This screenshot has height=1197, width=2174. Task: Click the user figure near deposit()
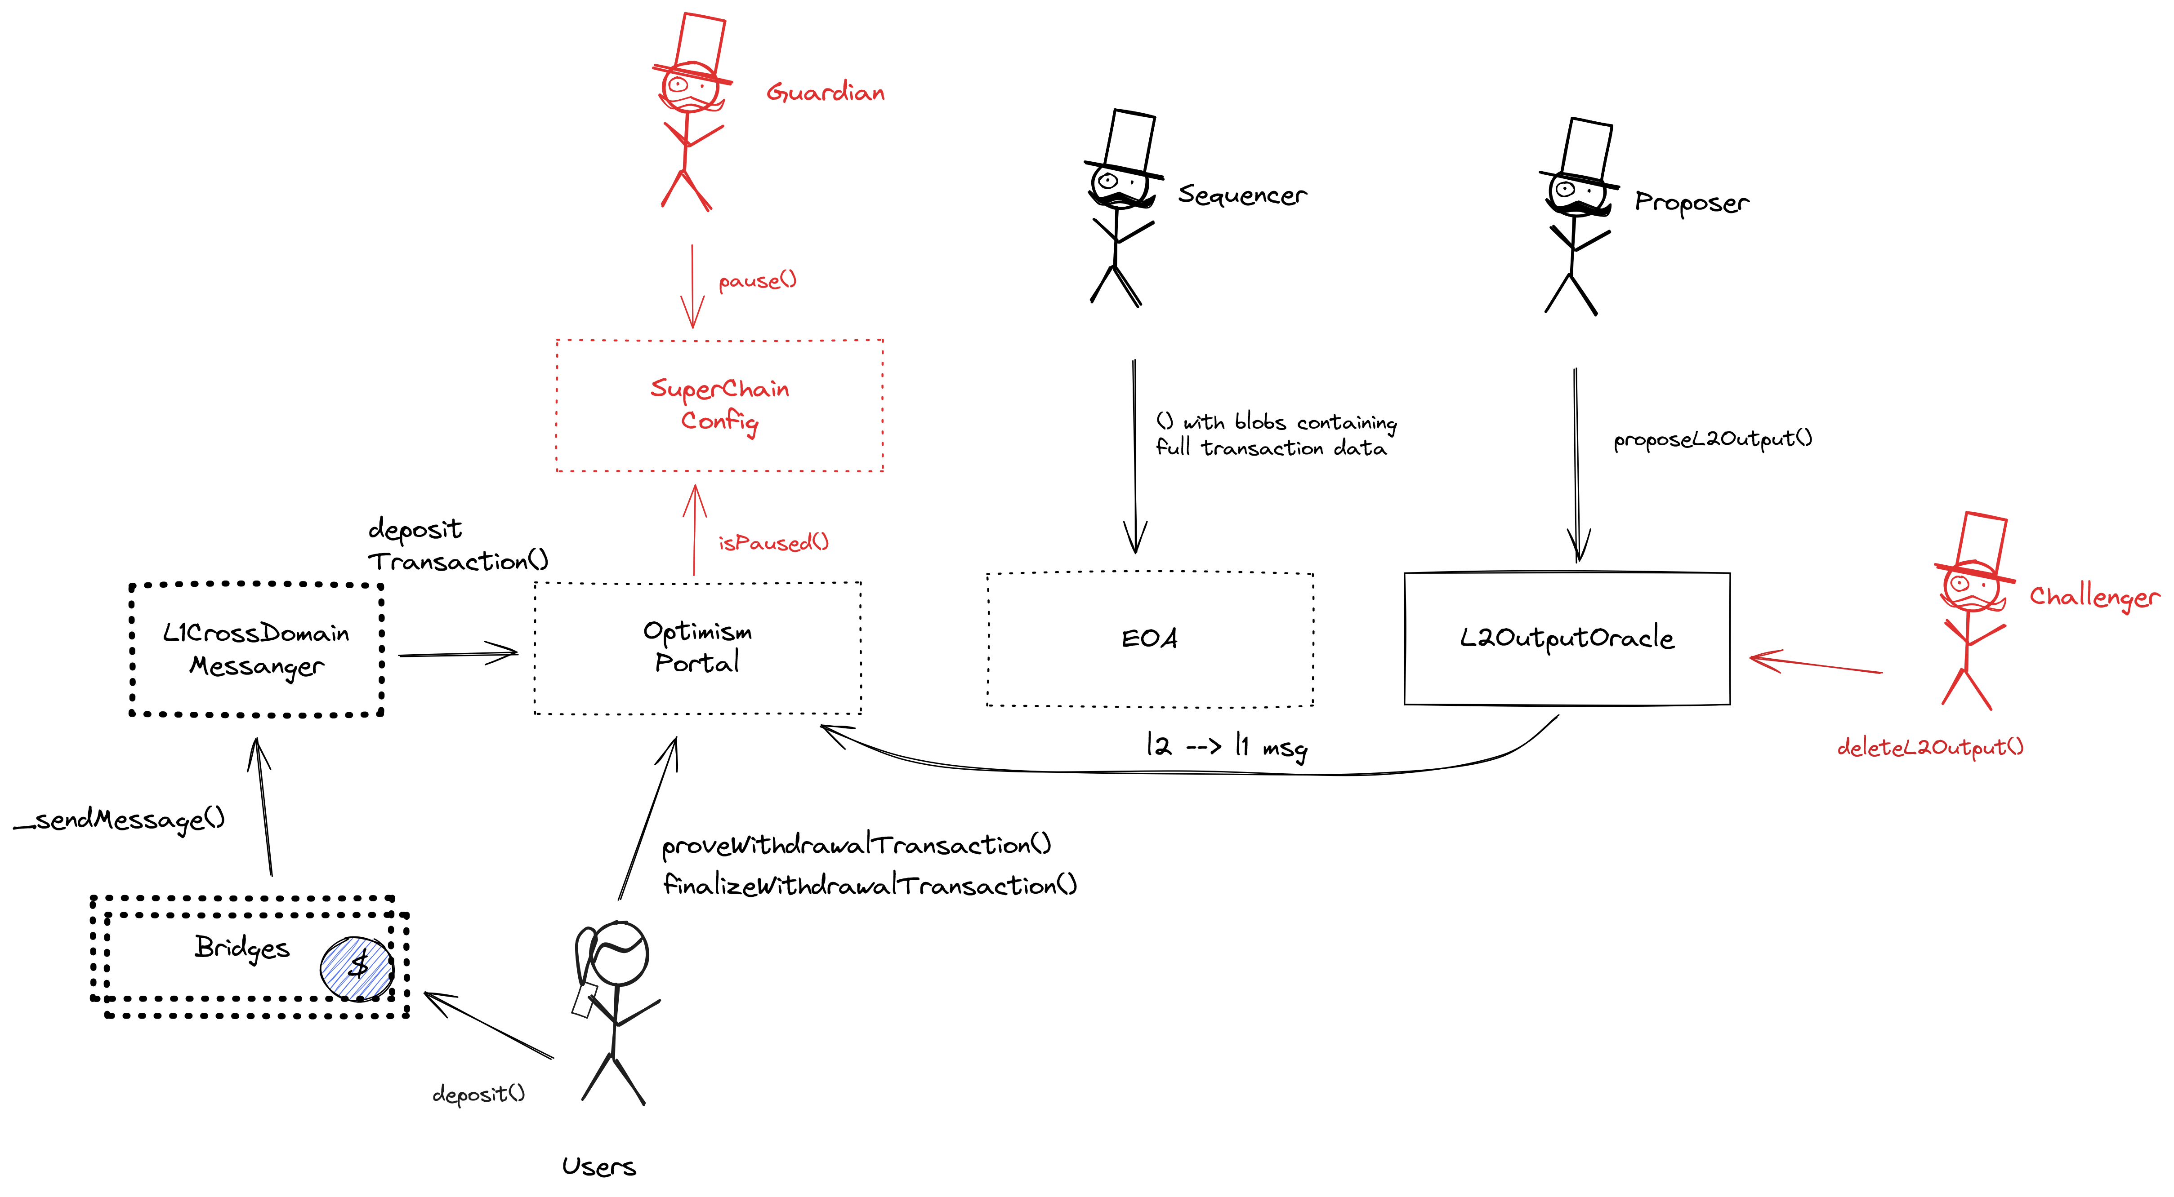612,1017
